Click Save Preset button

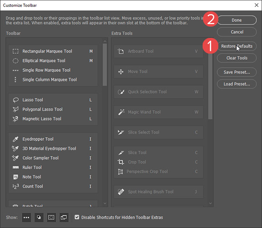point(237,72)
